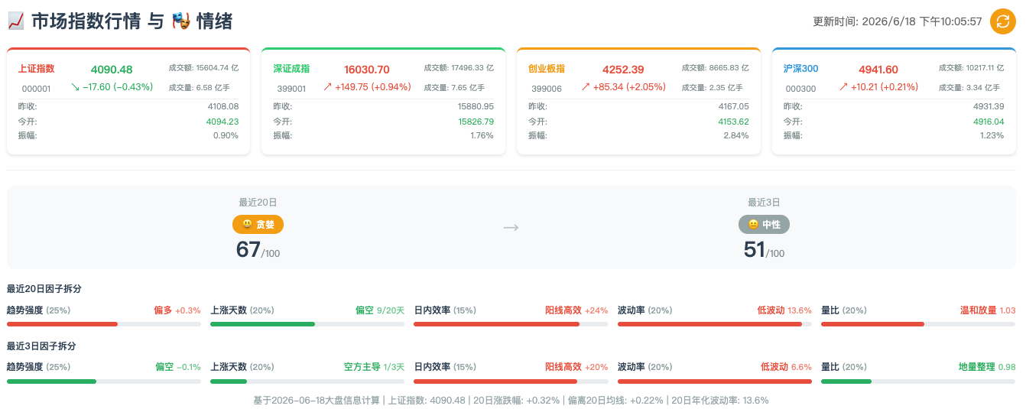Click the 中性 sentiment badge
Screen dimensions: 1026x409
[x=764, y=225]
